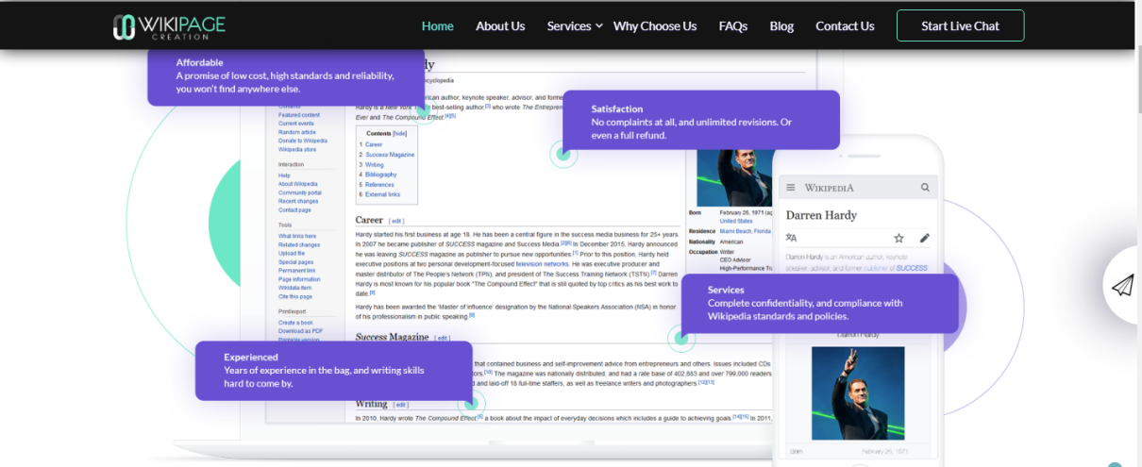Click the Satisfaction feature card
1142x467 pixels.
701,120
